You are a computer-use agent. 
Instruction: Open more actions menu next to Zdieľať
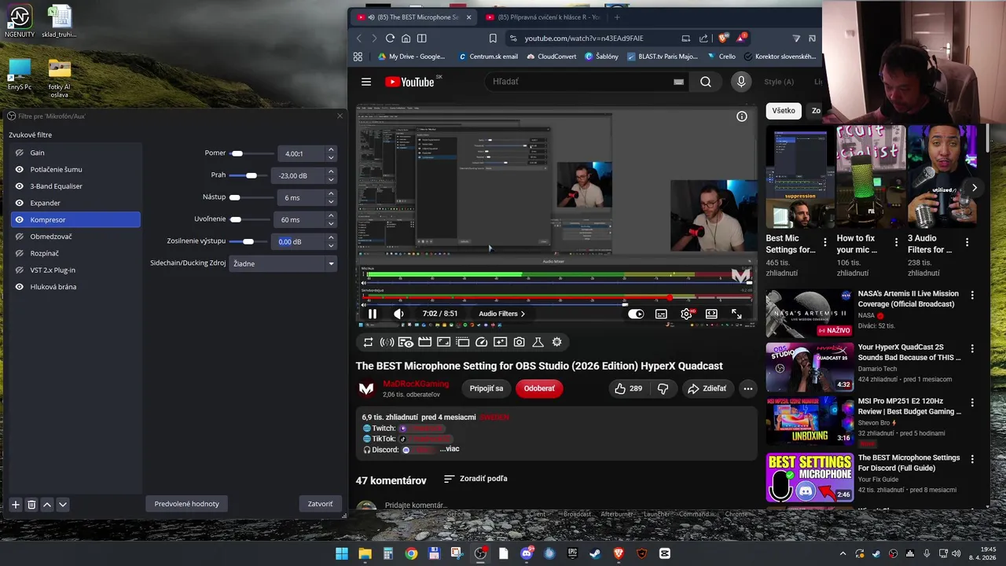[748, 388]
